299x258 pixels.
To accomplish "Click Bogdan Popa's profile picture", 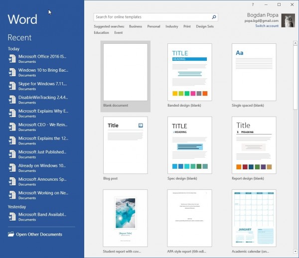I will pos(288,20).
